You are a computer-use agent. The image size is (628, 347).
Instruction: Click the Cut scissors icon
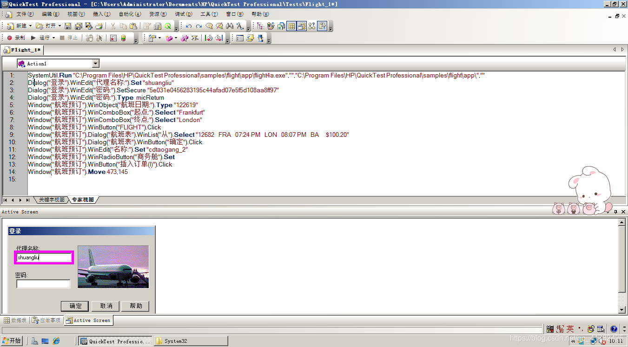[112, 26]
